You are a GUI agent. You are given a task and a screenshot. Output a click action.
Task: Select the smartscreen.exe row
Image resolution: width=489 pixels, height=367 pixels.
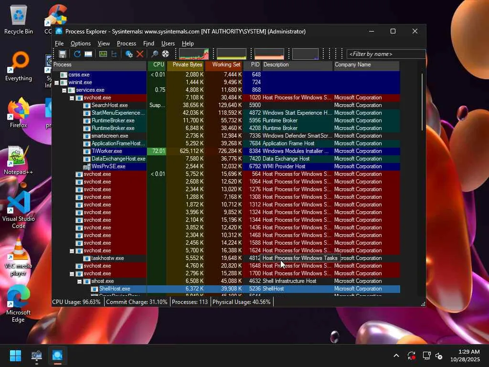(x=226, y=136)
